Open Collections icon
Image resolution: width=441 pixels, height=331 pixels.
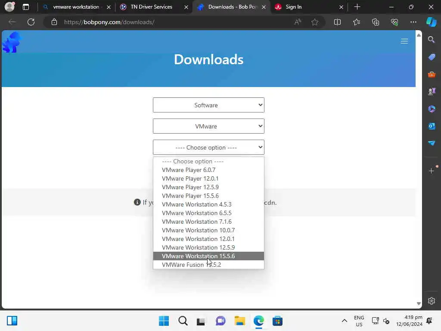(x=376, y=22)
